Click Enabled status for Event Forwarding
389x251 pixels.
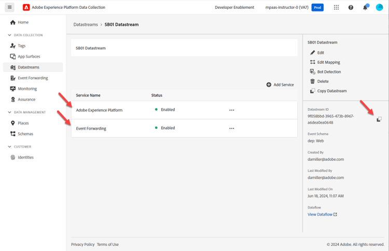pos(168,128)
